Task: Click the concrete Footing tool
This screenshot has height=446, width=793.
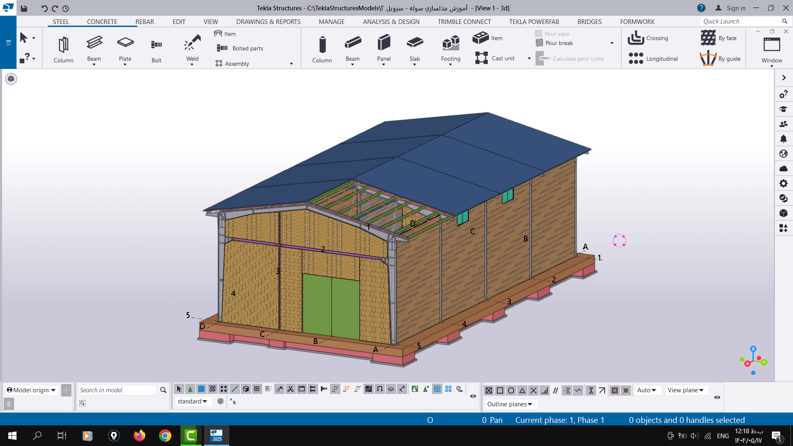Action: tap(450, 43)
